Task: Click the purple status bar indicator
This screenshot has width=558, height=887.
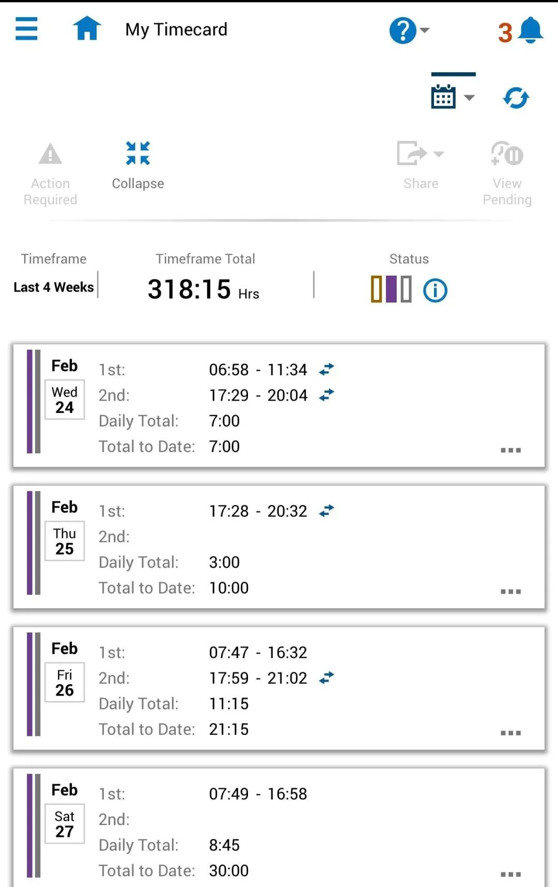Action: pyautogui.click(x=391, y=289)
